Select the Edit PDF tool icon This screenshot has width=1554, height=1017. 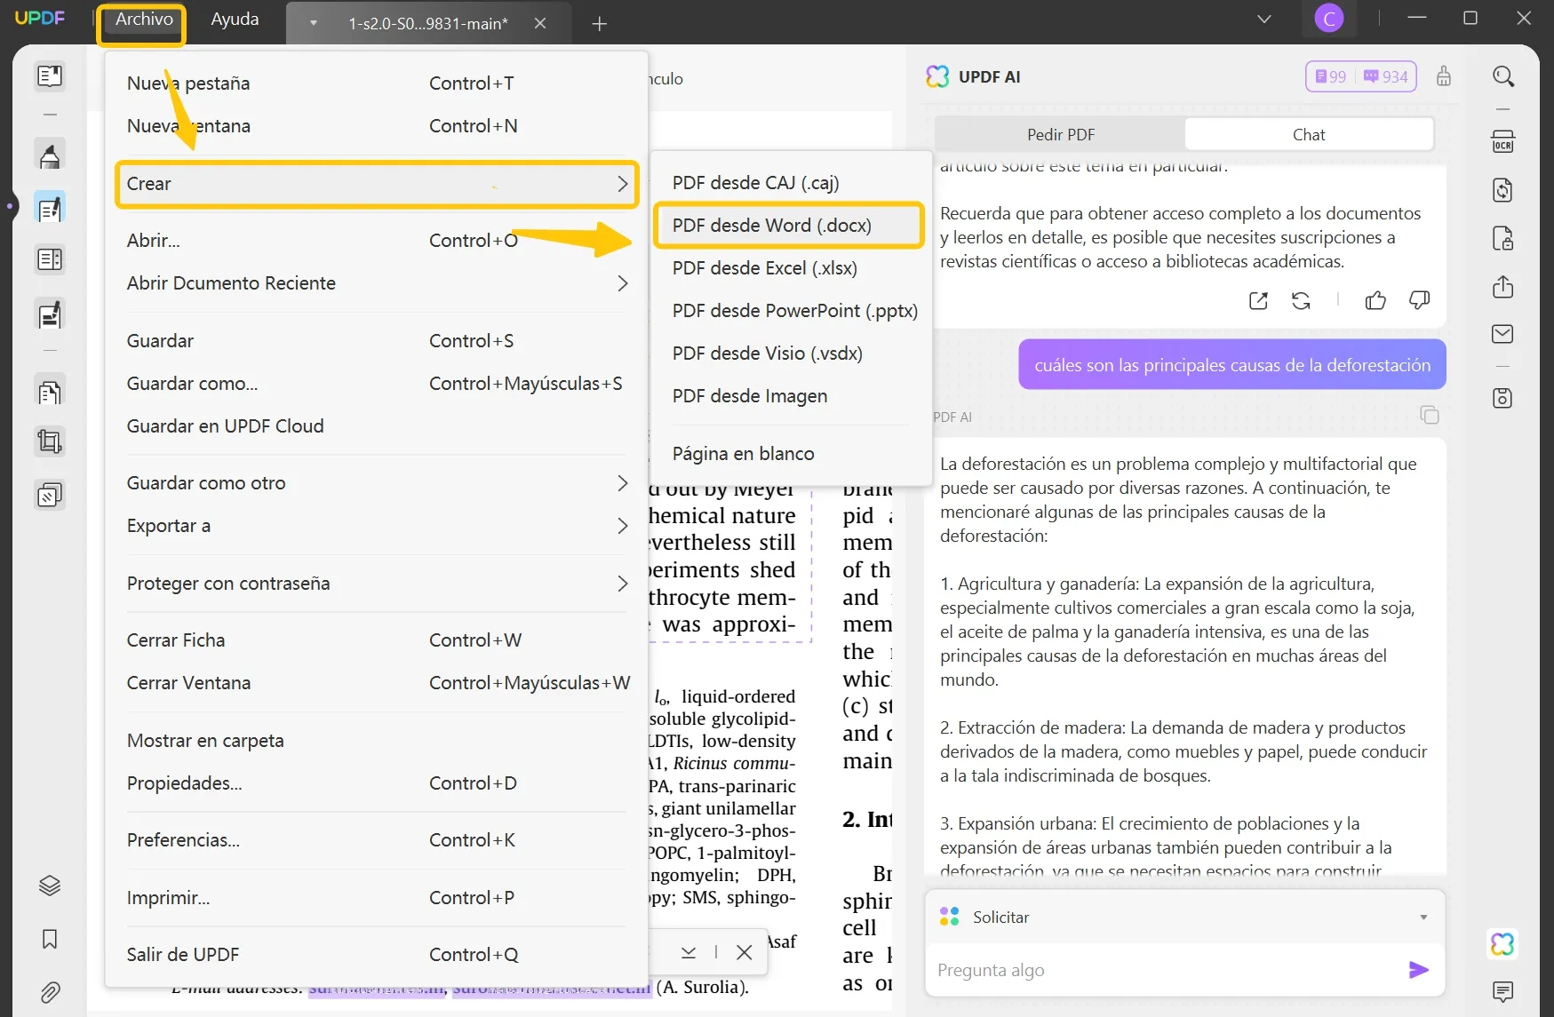[50, 208]
